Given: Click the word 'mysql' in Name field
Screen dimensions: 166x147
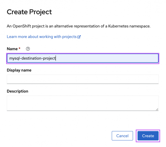Looking at the screenshot, I should (14, 59).
